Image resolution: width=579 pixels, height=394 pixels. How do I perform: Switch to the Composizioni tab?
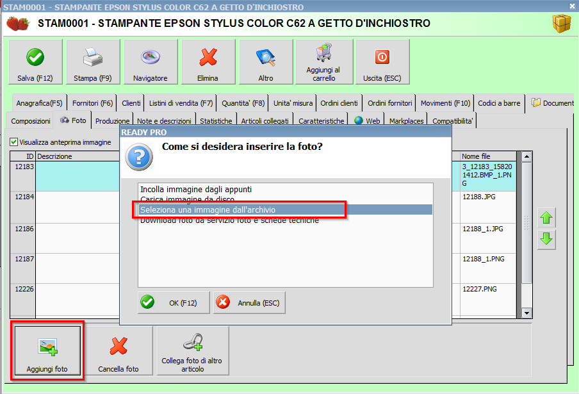coord(30,120)
